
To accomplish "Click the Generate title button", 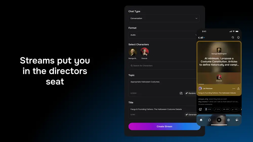I will (191, 115).
